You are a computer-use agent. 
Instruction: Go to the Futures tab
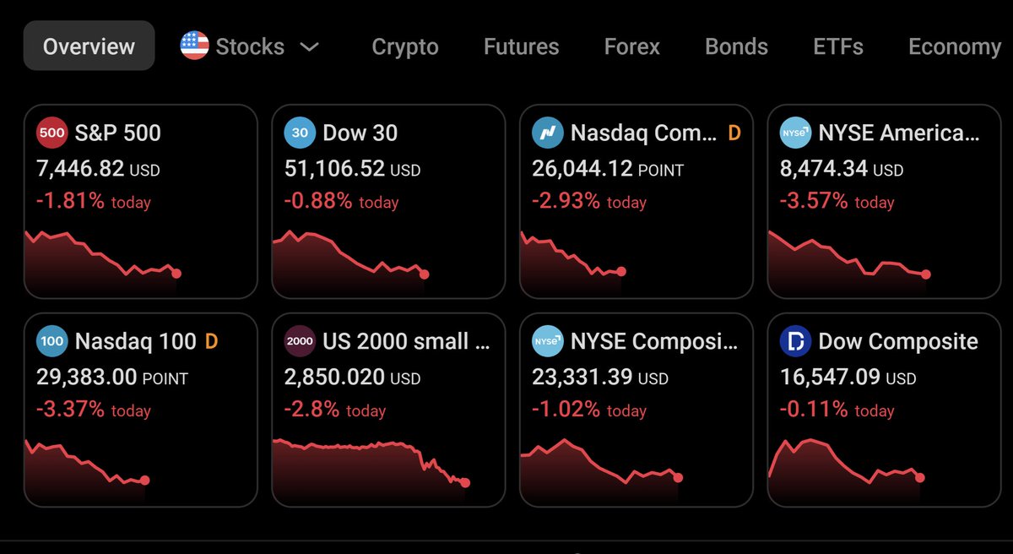[521, 46]
